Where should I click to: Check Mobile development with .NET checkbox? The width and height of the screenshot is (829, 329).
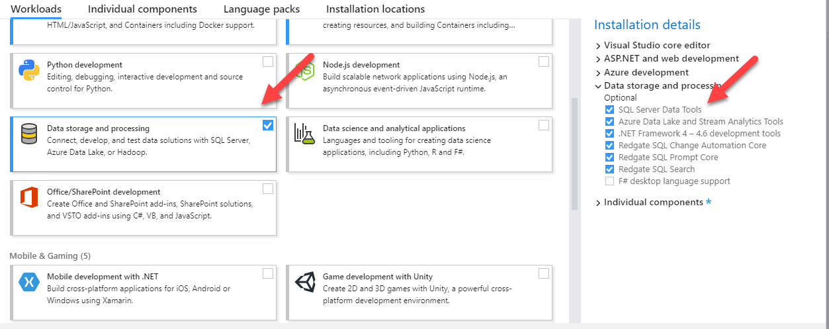click(x=268, y=273)
